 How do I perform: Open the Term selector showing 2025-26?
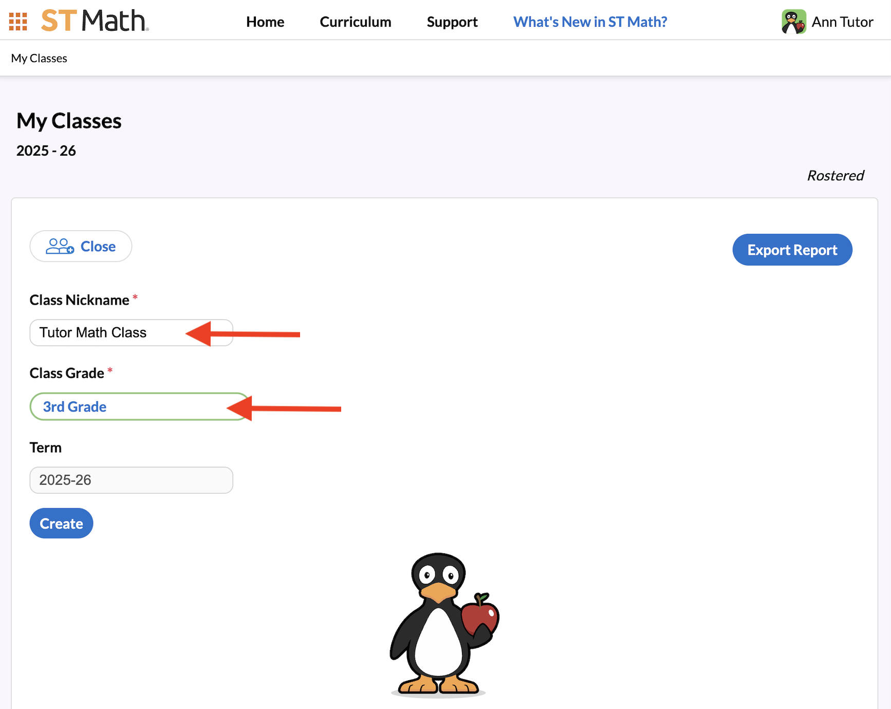pyautogui.click(x=131, y=480)
